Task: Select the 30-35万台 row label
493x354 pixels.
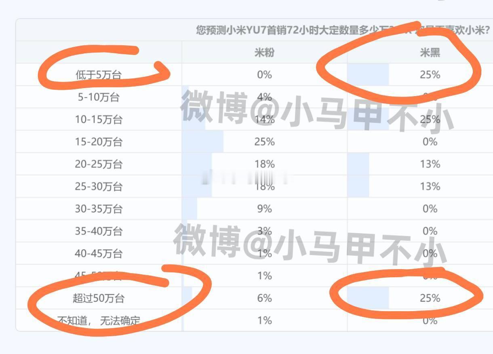Action: point(99,209)
